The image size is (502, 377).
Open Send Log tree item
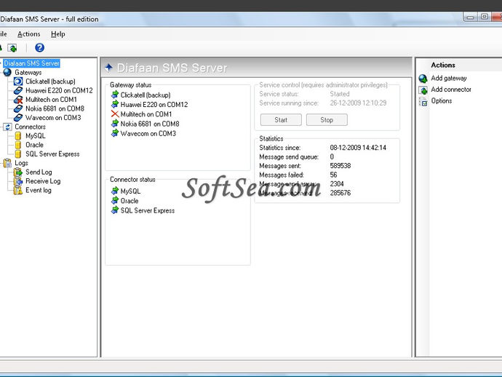[x=39, y=172]
